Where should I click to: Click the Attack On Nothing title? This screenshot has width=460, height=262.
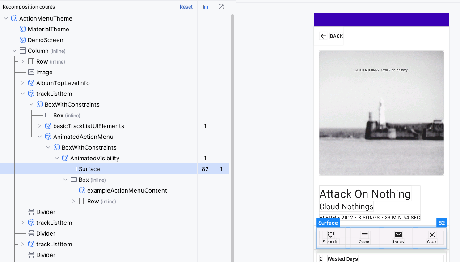[x=365, y=194]
